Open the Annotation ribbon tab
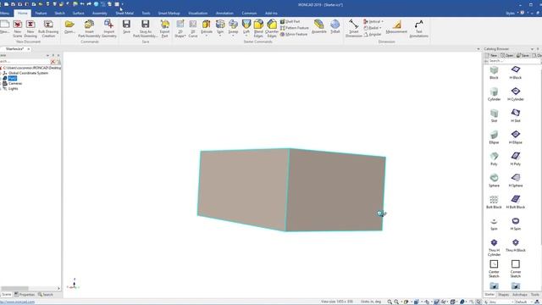This screenshot has height=305, width=542. (x=224, y=14)
